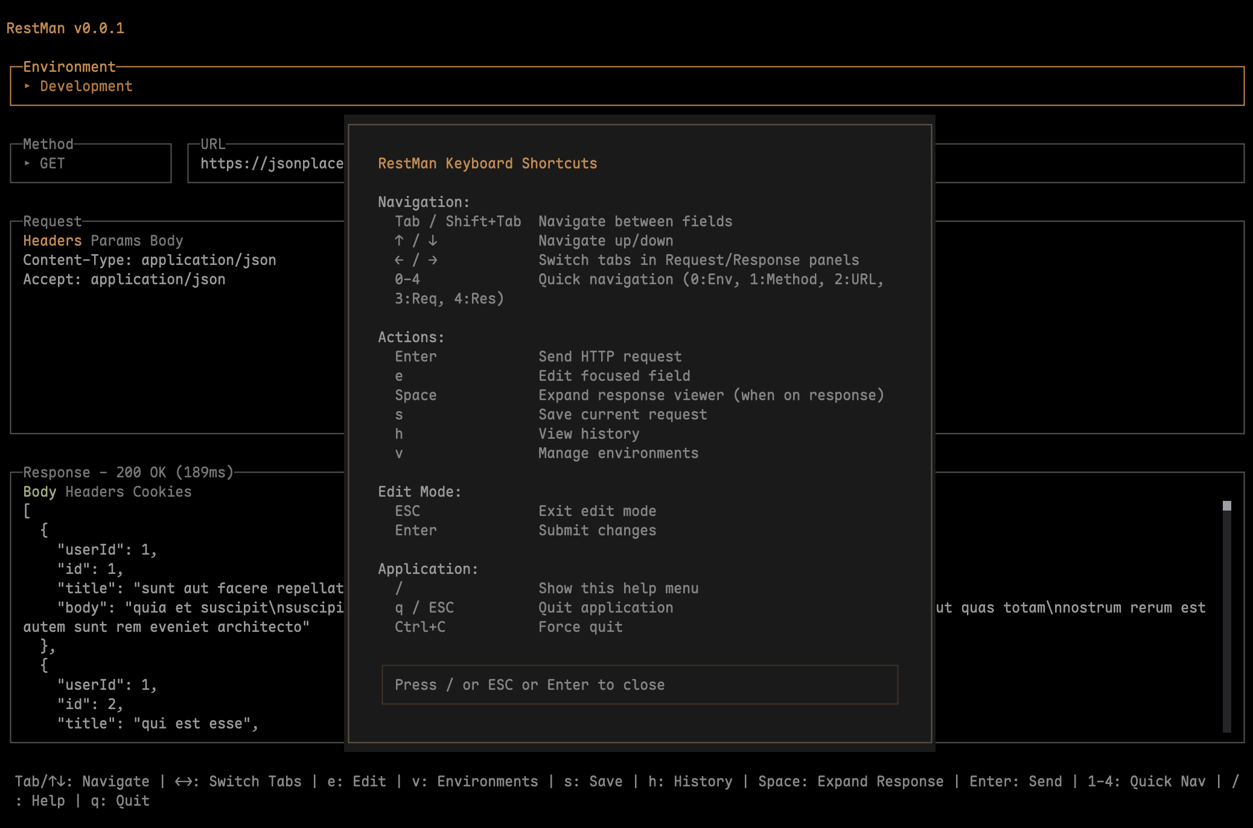Click the Content-Type header line
The image size is (1253, 828).
click(149, 260)
